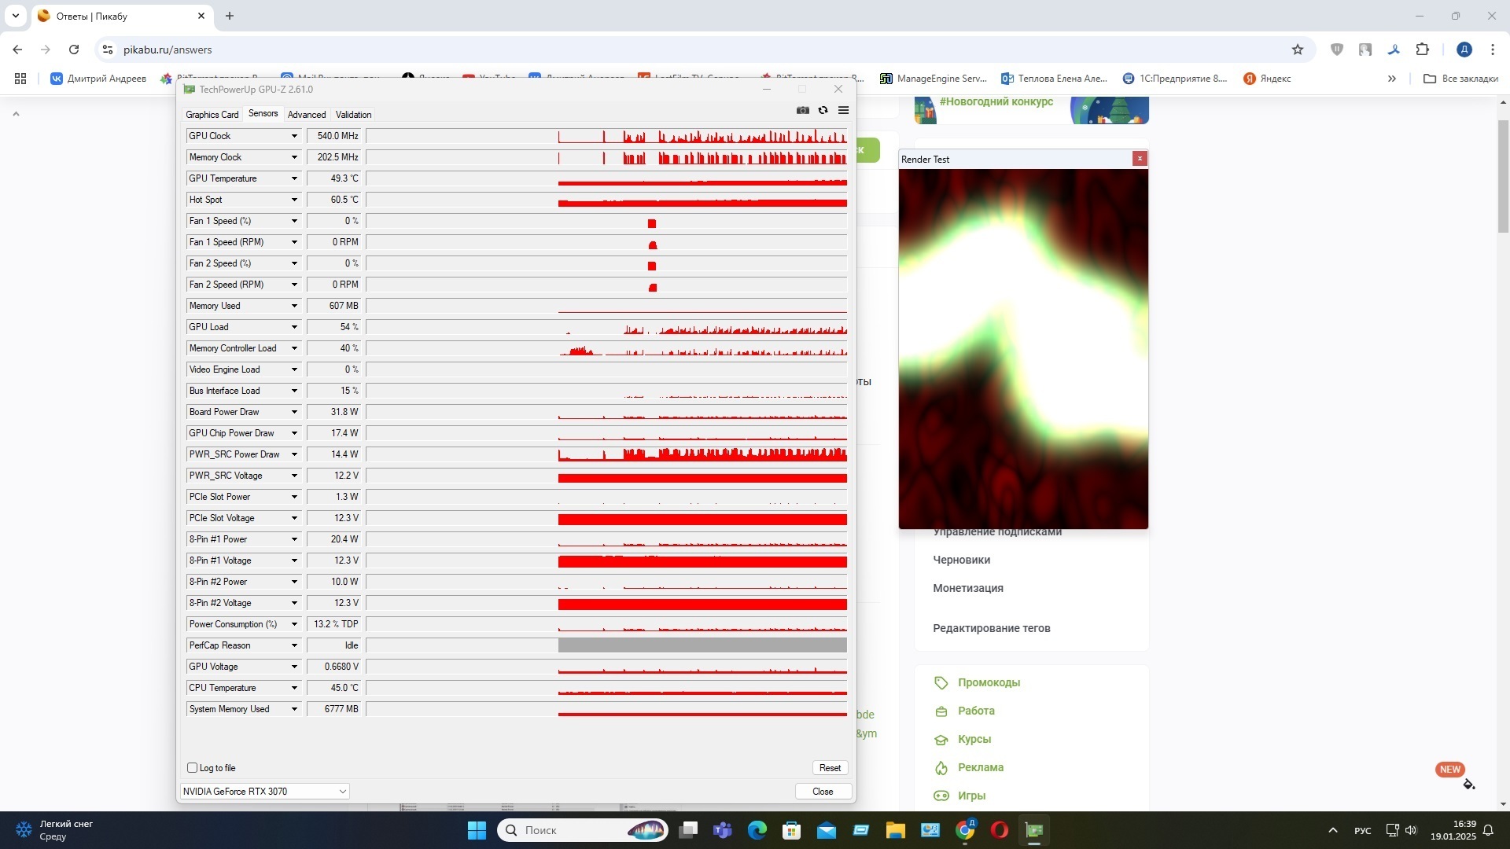1510x849 pixels.
Task: Click the Close button in GPU-Z
Action: pos(823,792)
